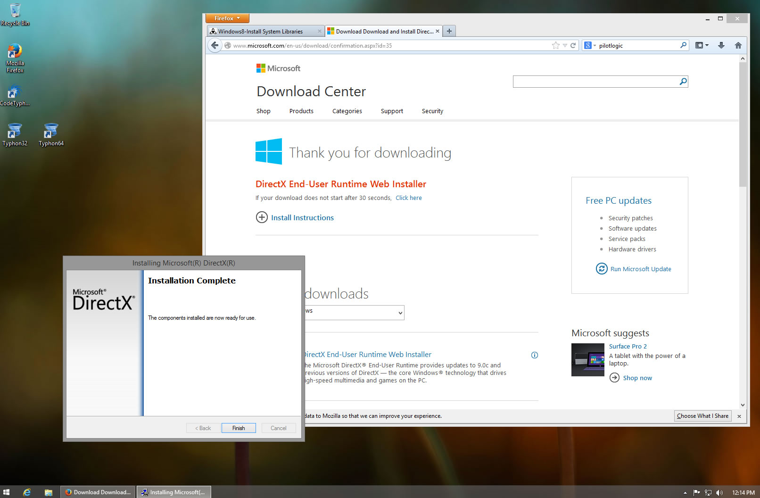Open the Security menu item
The width and height of the screenshot is (760, 498).
pyautogui.click(x=432, y=111)
